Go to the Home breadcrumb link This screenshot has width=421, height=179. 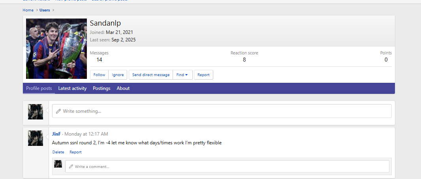28,10
